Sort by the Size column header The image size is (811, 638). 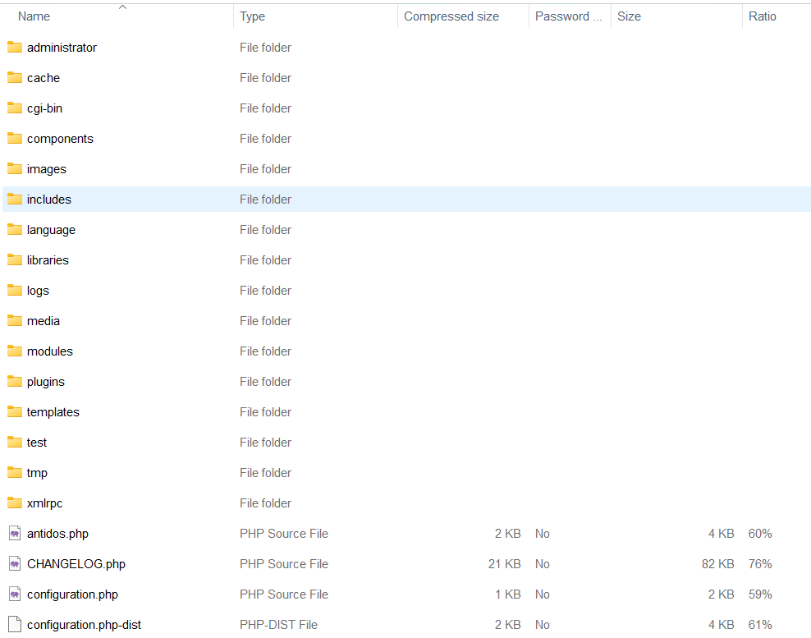point(629,16)
